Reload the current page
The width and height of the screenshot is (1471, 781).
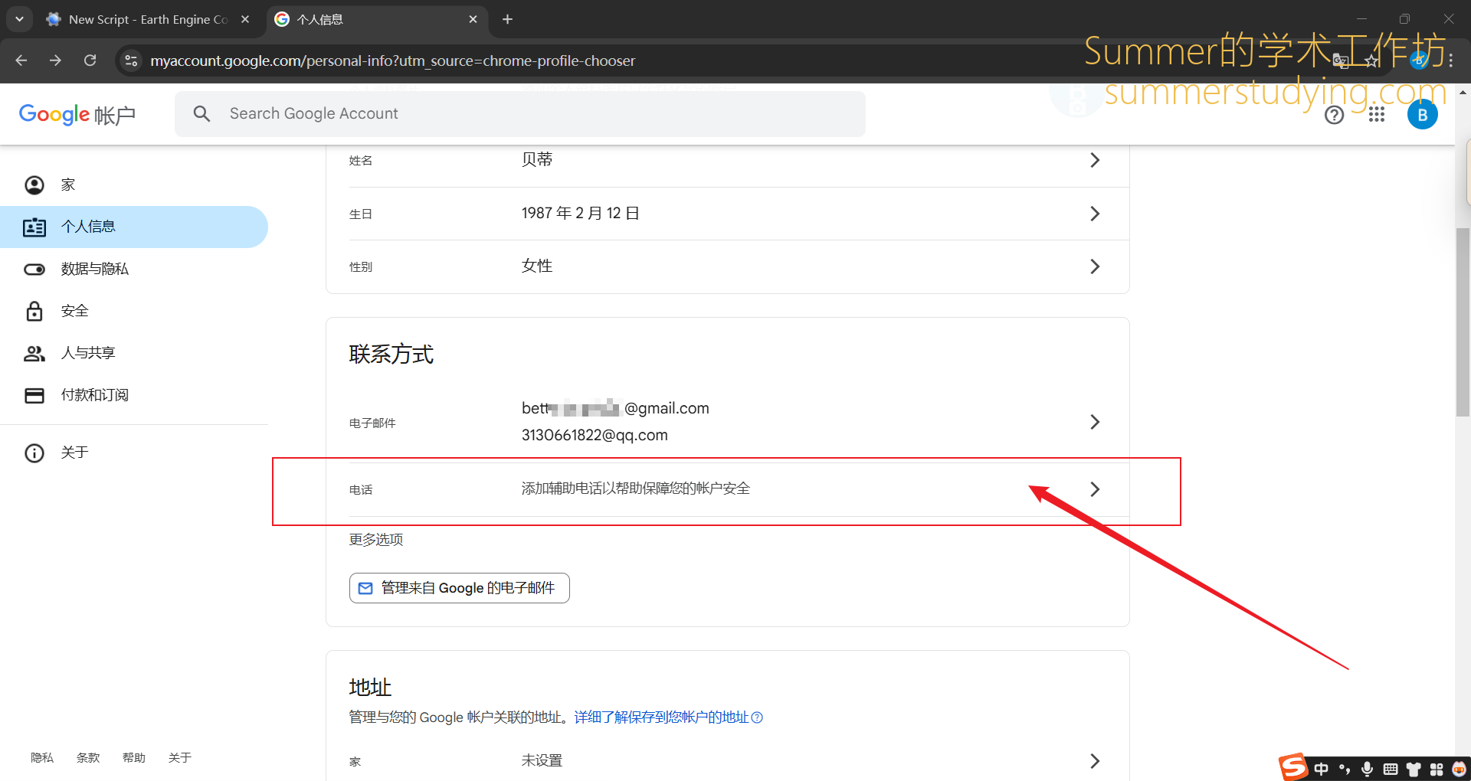(90, 60)
